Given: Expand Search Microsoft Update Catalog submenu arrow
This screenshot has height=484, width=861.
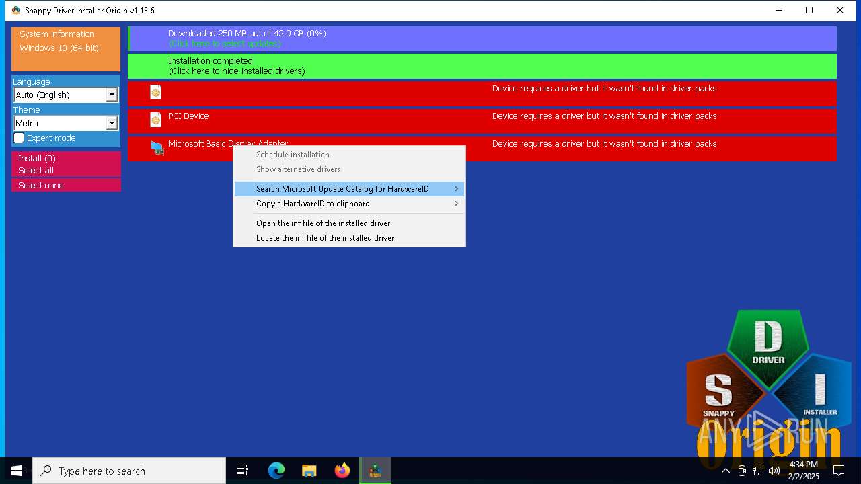Looking at the screenshot, I should (456, 189).
